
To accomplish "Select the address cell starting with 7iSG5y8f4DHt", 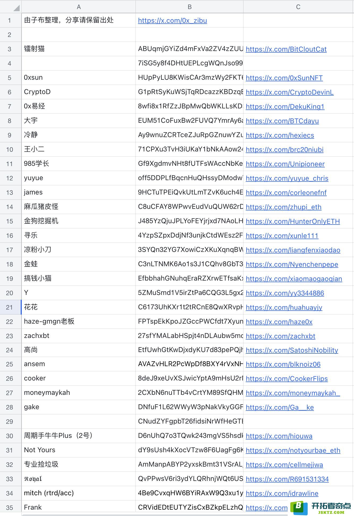I will pyautogui.click(x=189, y=63).
